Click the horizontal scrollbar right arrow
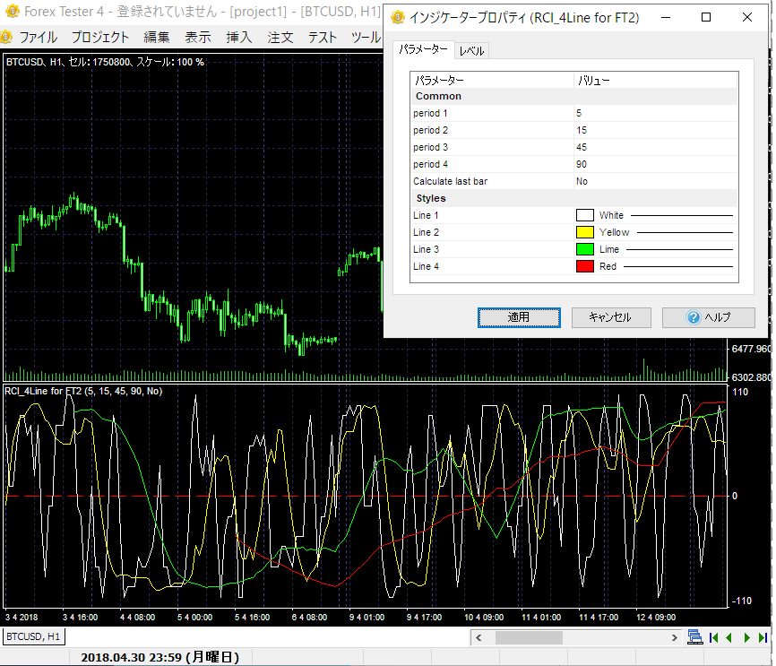Viewport: 776px width, 666px height. tap(674, 637)
